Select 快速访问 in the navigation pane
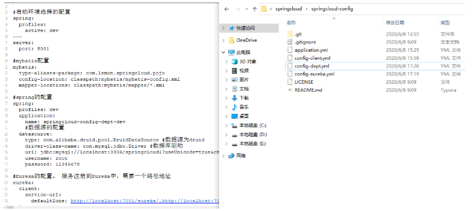 (246, 28)
